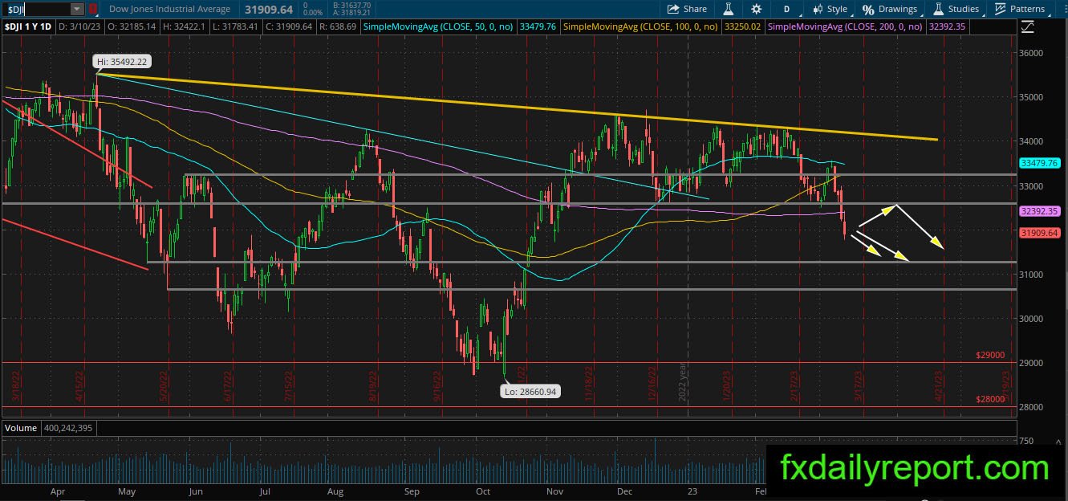Open chart settings via the gear icon
The width and height of the screenshot is (1068, 501).
click(x=756, y=9)
